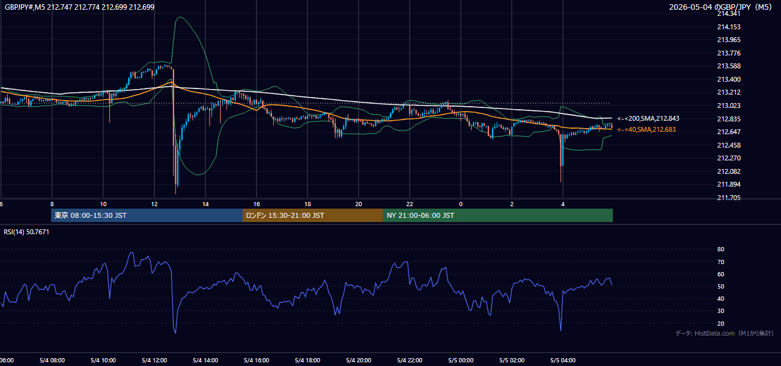Click the RSI(14) 50.7671 indicator label
The height and width of the screenshot is (366, 781).
click(26, 232)
